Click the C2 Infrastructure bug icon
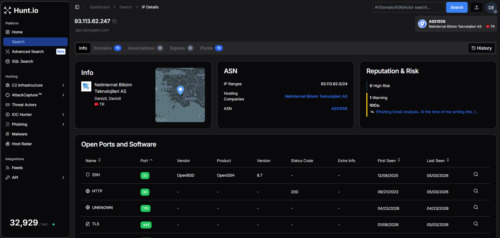Image resolution: width=500 pixels, height=238 pixels. pos(8,85)
